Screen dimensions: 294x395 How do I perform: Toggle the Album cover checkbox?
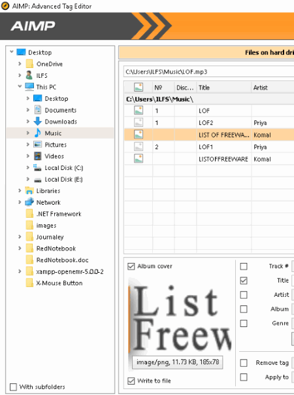[x=131, y=266]
